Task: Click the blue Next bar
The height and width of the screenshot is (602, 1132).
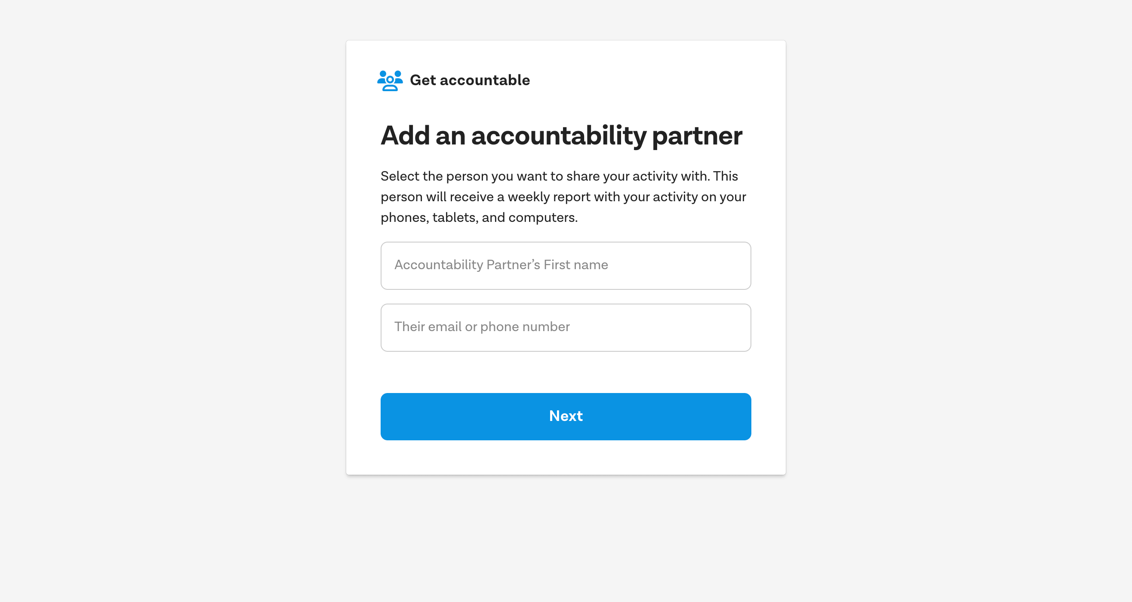Action: click(565, 416)
